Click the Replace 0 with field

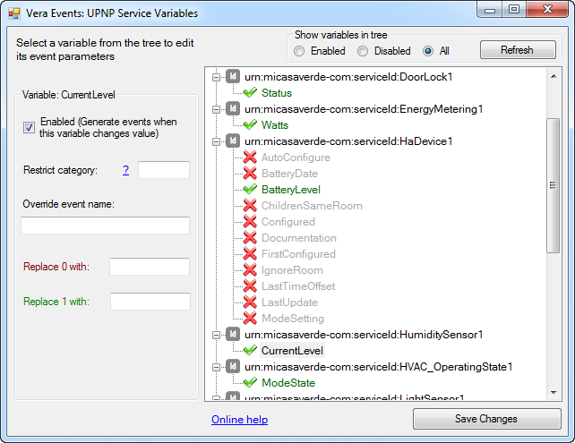pos(150,267)
